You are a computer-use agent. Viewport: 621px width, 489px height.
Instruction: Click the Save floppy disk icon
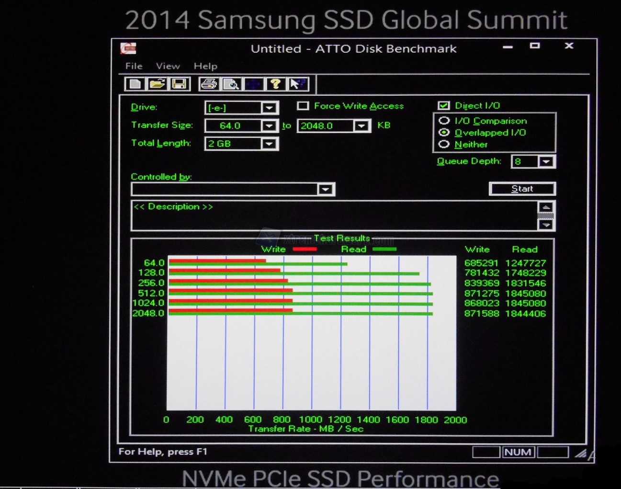(x=179, y=84)
